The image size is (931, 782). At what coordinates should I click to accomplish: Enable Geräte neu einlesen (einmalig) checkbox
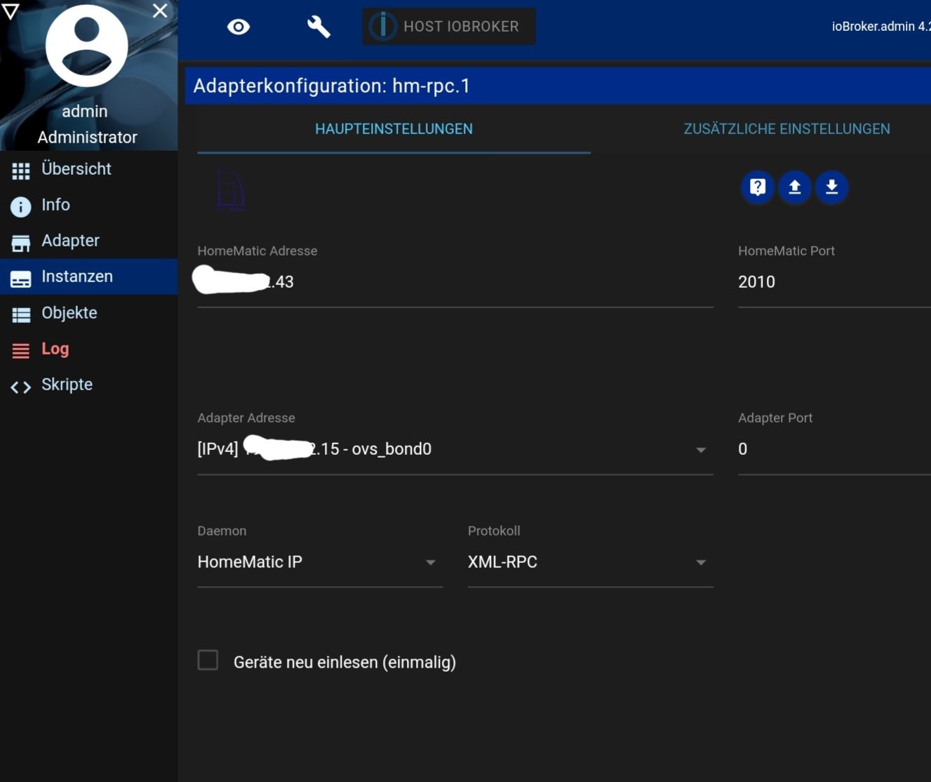click(x=208, y=660)
